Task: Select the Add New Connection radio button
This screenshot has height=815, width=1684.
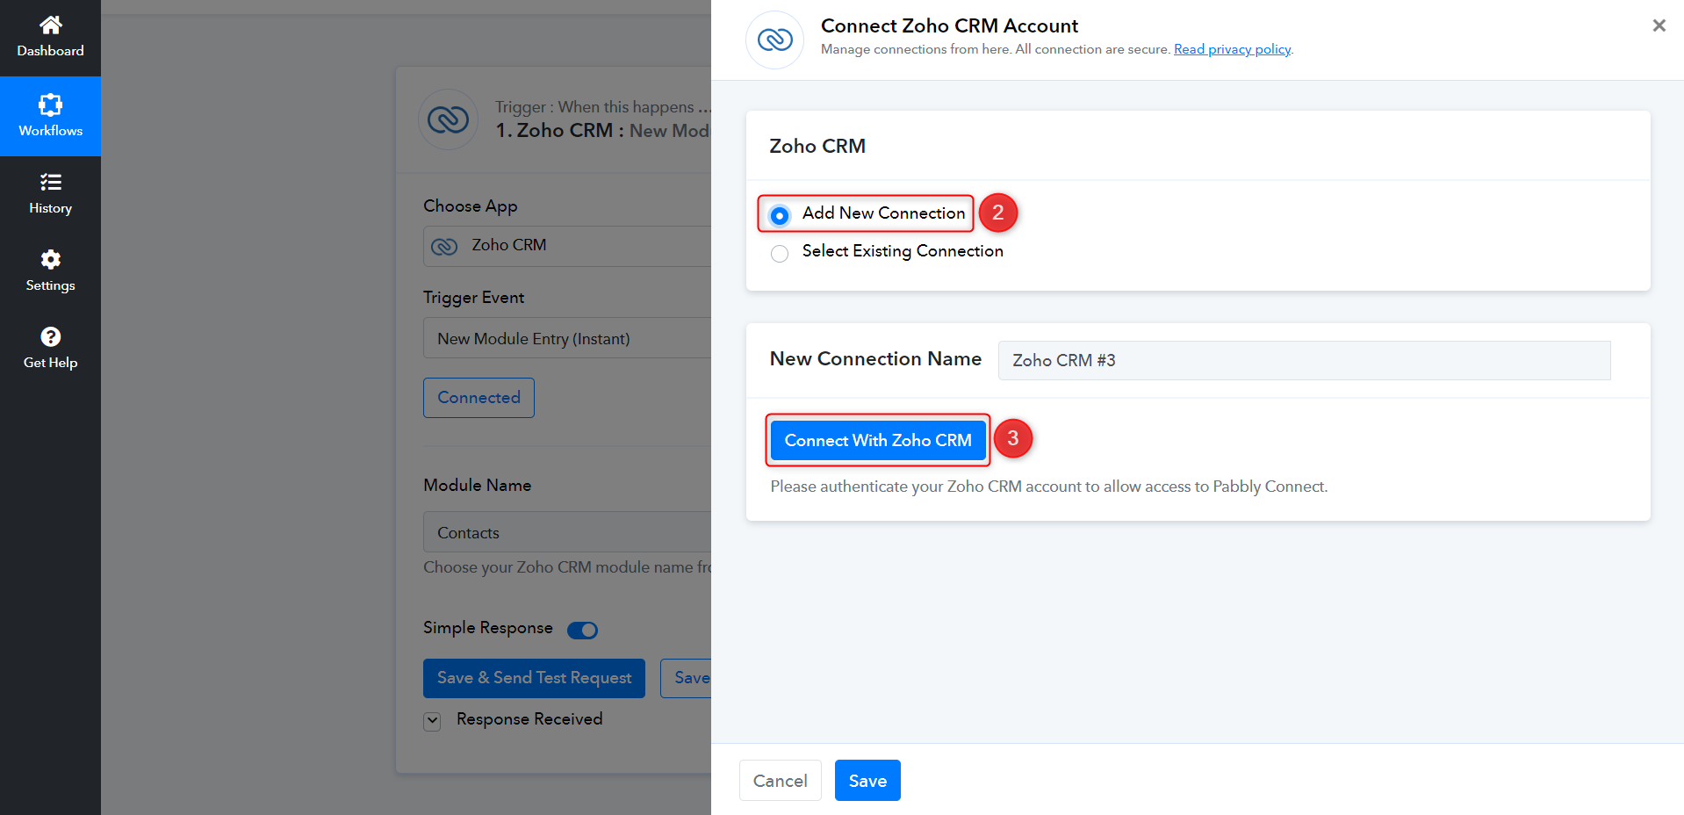Action: click(x=779, y=215)
